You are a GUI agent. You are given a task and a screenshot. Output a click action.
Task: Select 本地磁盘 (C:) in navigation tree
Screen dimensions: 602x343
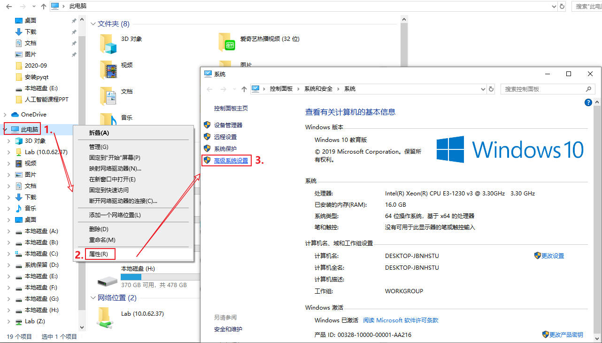(x=41, y=253)
